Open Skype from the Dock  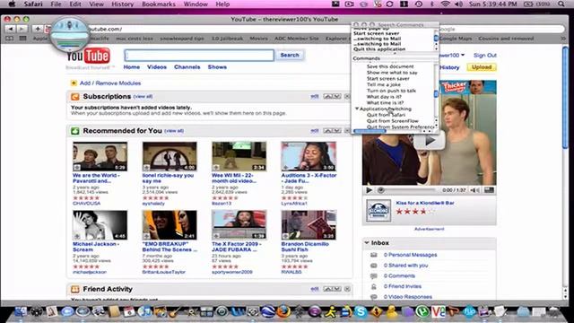click(x=361, y=312)
